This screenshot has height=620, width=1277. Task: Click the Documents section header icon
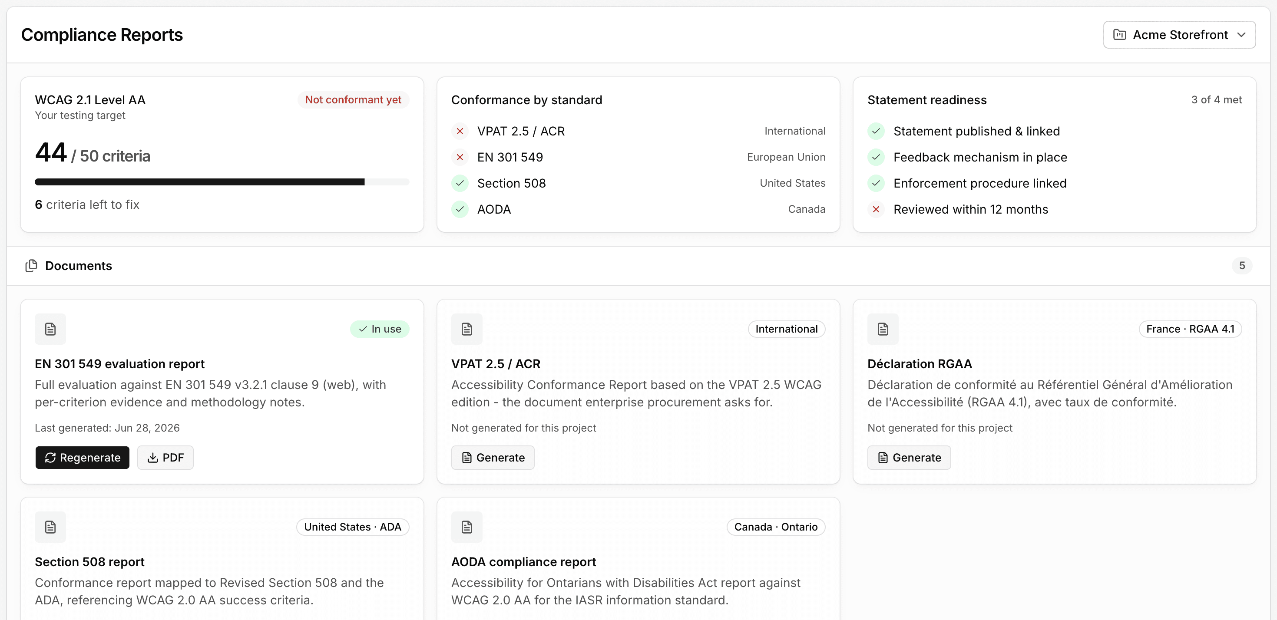click(x=31, y=266)
